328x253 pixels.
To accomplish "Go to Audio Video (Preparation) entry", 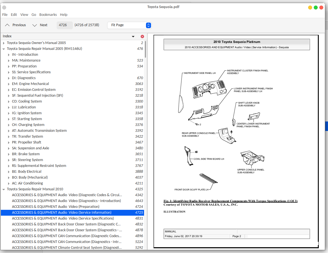I will click(56, 207).
